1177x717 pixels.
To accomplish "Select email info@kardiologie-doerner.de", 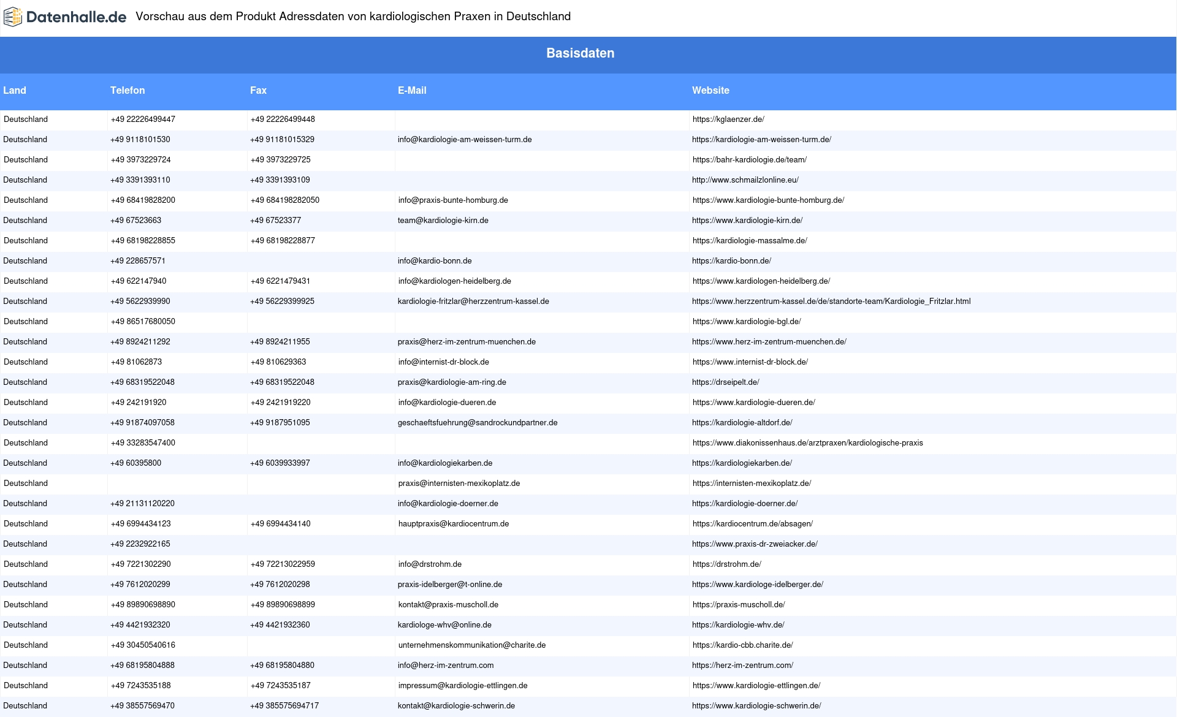I will [x=448, y=504].
